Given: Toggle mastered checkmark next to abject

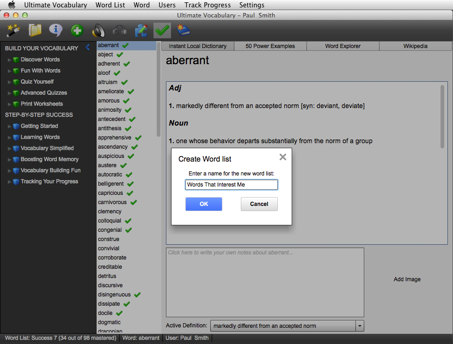Looking at the screenshot, I should click(119, 54).
